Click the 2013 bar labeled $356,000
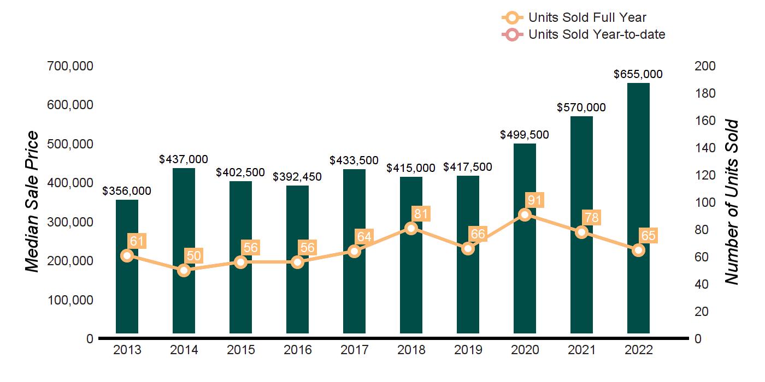 click(x=127, y=266)
